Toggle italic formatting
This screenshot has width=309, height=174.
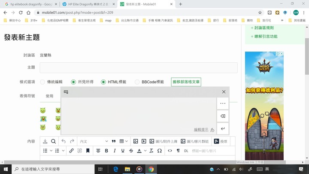click(115, 151)
